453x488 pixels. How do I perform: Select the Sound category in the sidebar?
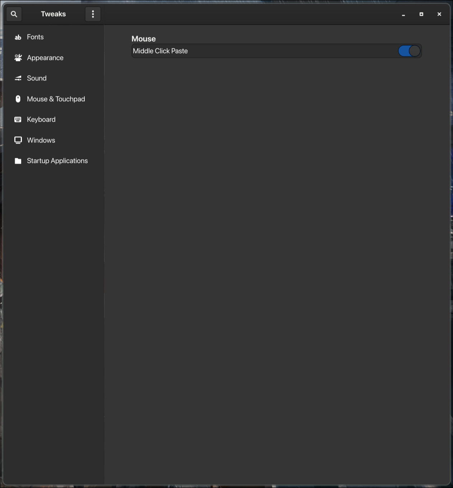coord(36,78)
